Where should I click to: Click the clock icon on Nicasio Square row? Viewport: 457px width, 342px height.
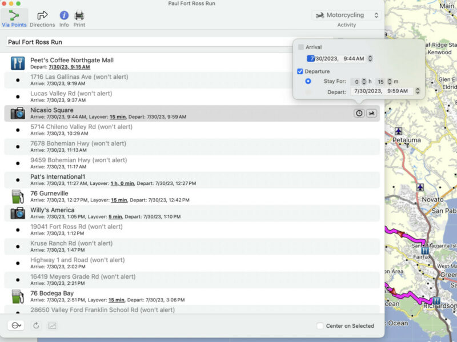(359, 113)
